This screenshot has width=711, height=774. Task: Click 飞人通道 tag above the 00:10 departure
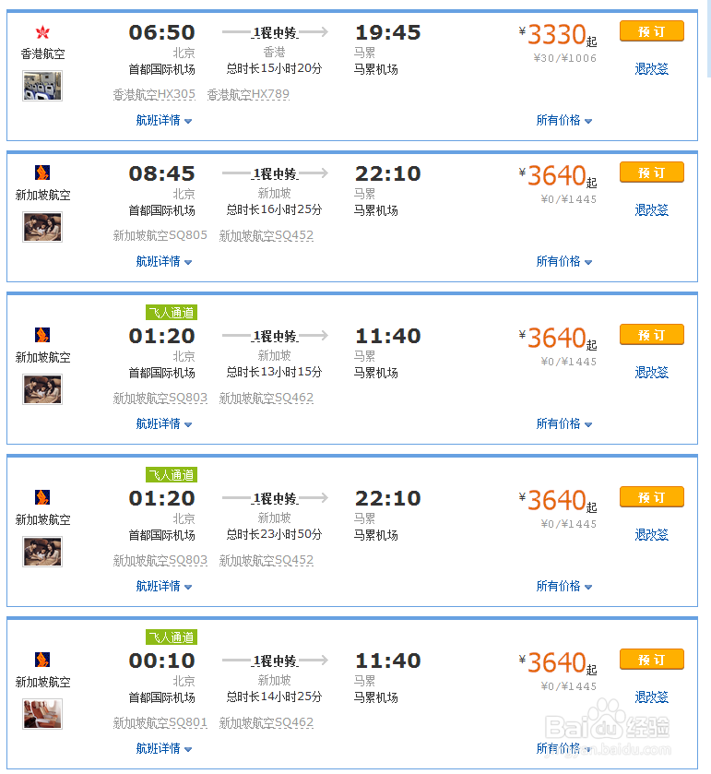coord(172,637)
